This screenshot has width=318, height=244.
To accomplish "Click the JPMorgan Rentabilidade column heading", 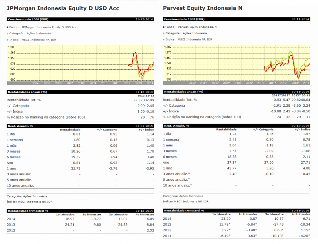I will tap(70, 130).
